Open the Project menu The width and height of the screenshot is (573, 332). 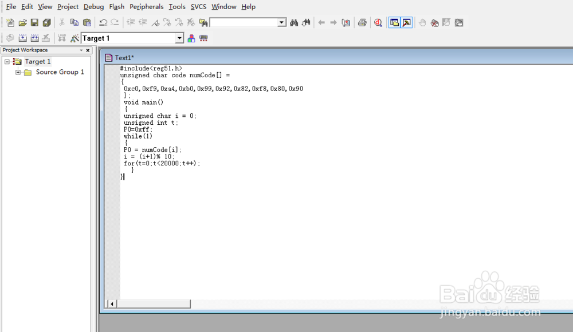tap(68, 6)
